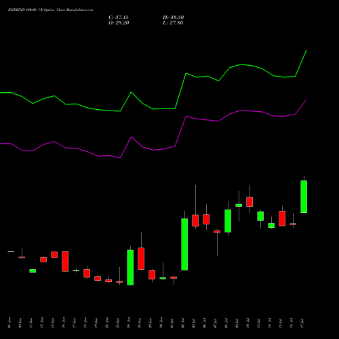Select the last green candle on 17 Jul
Image resolution: width=339 pixels, height=339 pixels.
click(x=304, y=197)
